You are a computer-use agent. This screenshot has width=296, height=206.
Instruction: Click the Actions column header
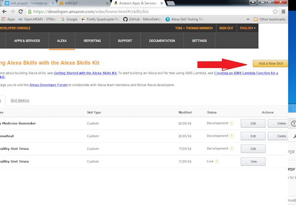pos(268,112)
